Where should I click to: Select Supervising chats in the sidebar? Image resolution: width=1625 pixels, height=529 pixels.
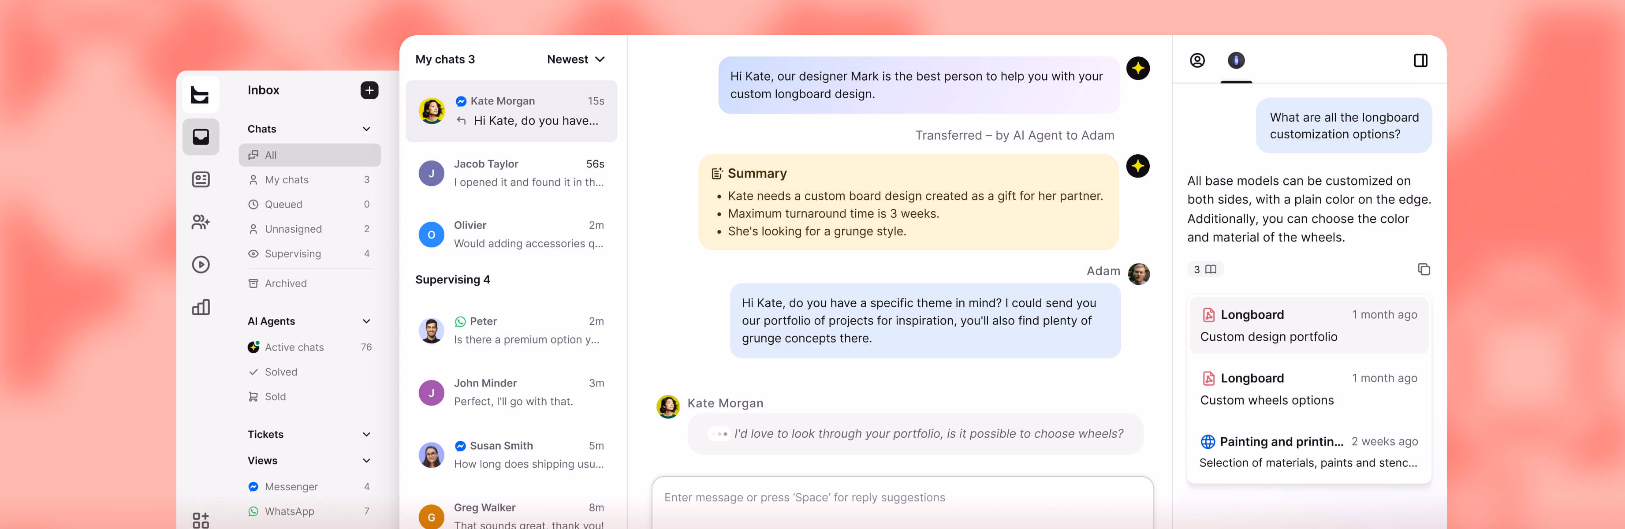pyautogui.click(x=309, y=253)
